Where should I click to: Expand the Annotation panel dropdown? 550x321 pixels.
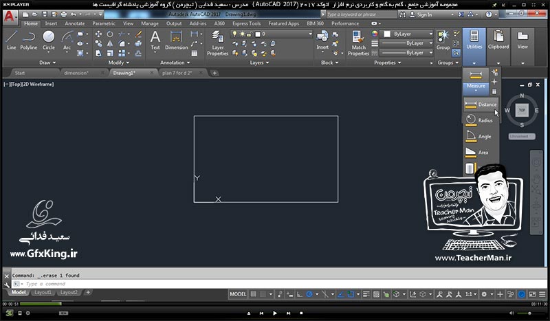coord(175,63)
